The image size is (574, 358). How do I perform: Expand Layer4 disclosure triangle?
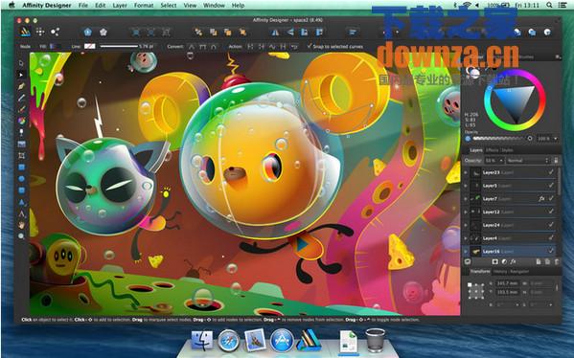coord(466,238)
